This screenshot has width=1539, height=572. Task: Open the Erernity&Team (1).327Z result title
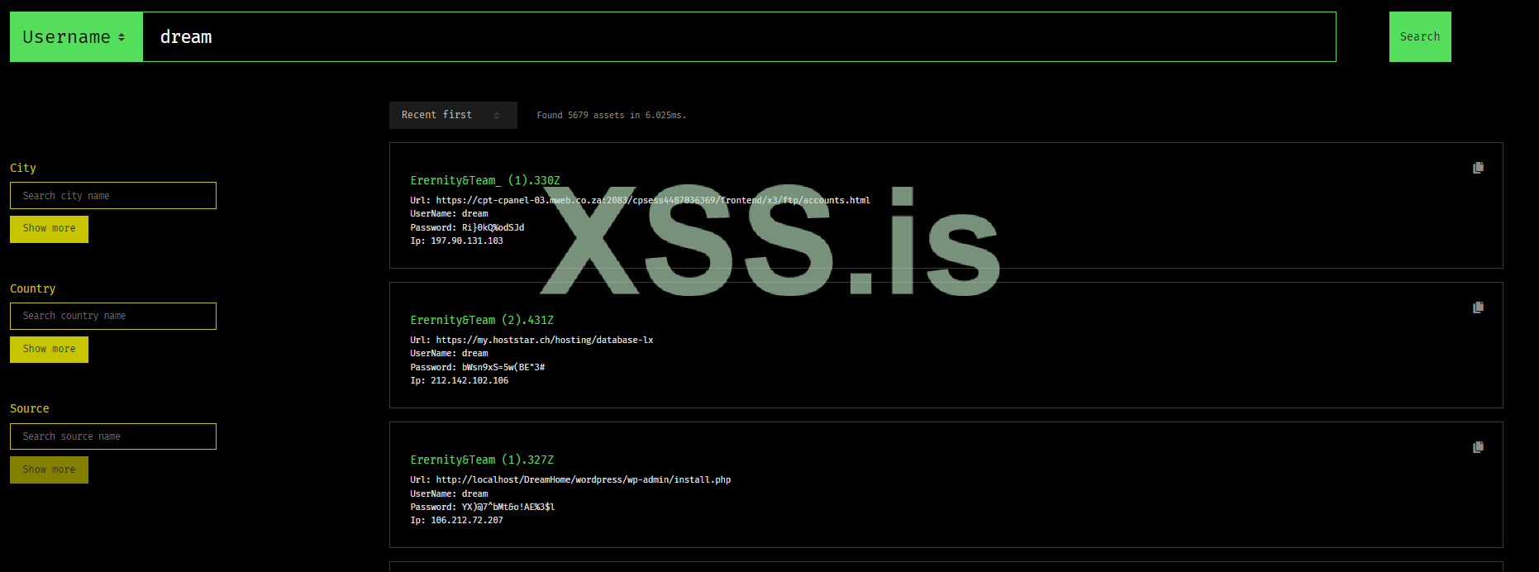tap(482, 460)
